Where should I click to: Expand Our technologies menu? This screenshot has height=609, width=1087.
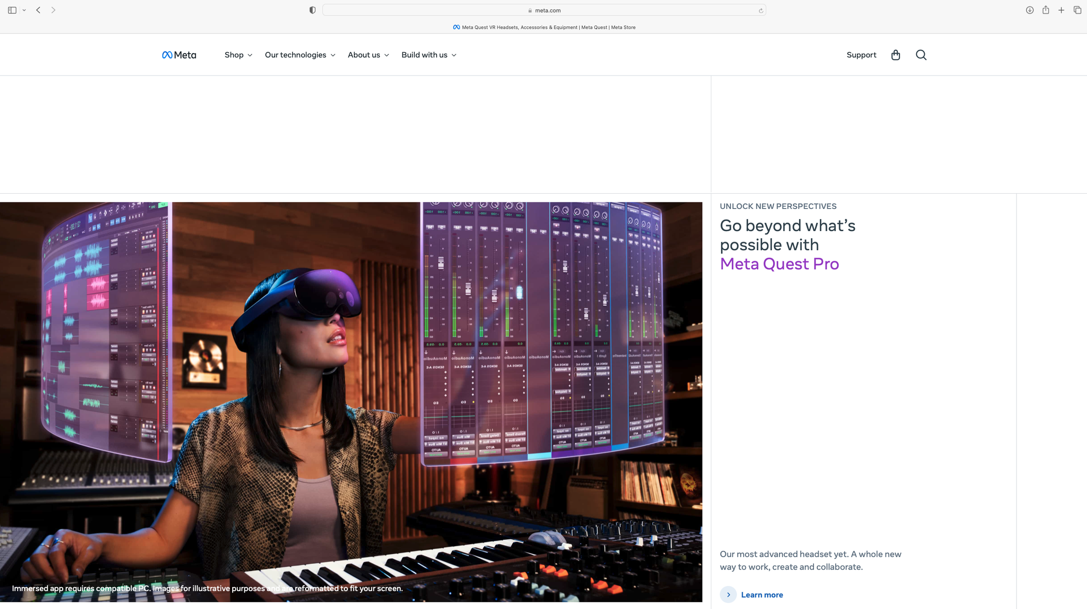[300, 55]
